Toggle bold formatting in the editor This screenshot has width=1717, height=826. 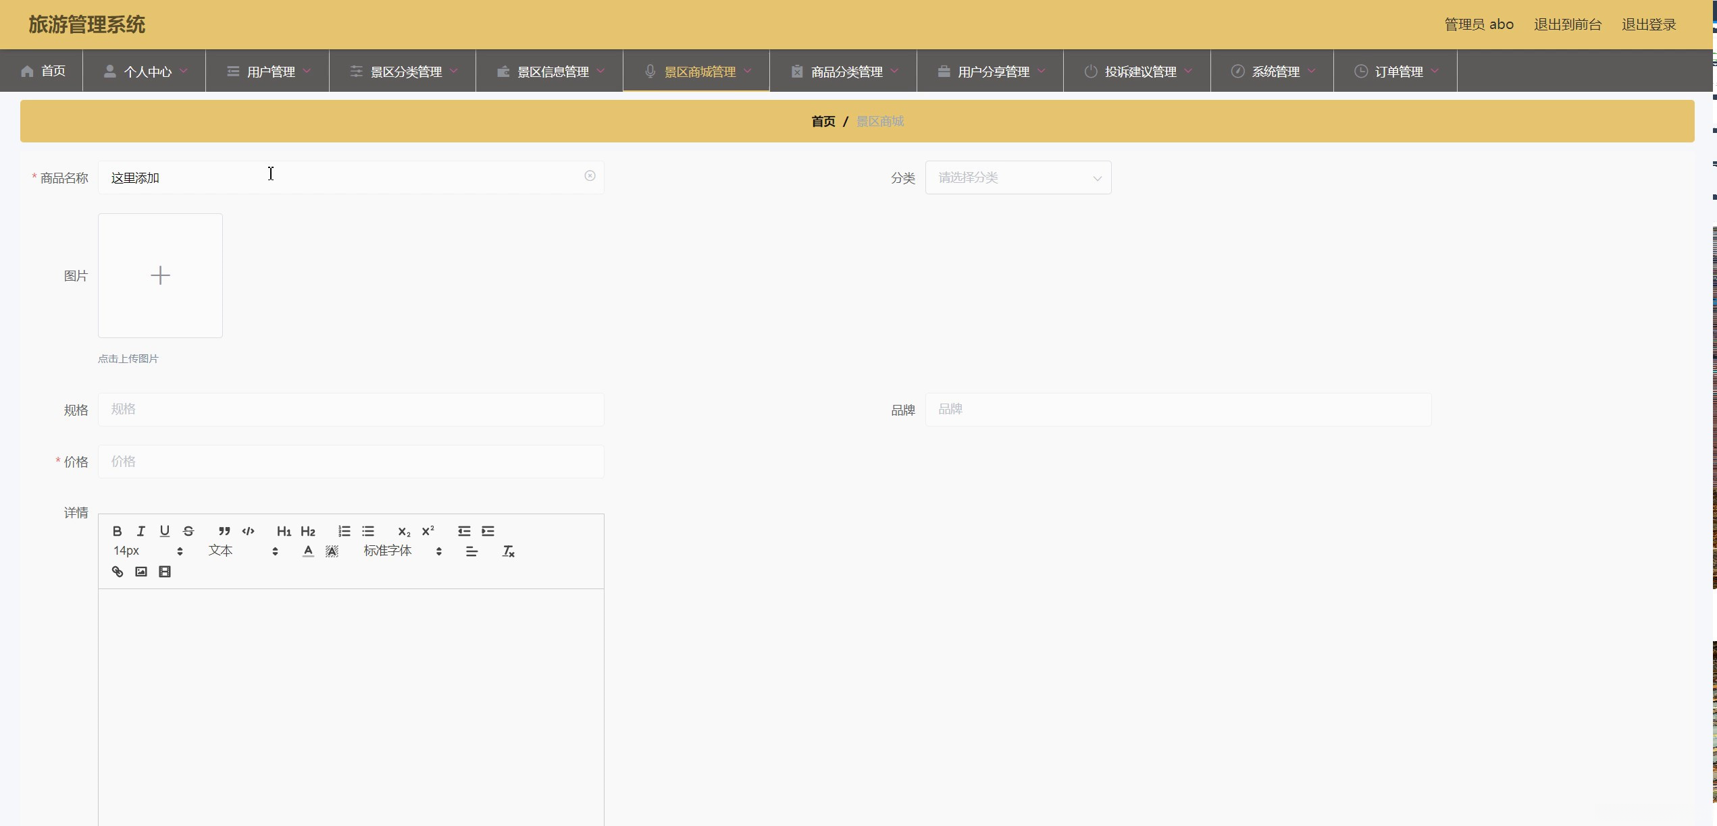pos(117,531)
